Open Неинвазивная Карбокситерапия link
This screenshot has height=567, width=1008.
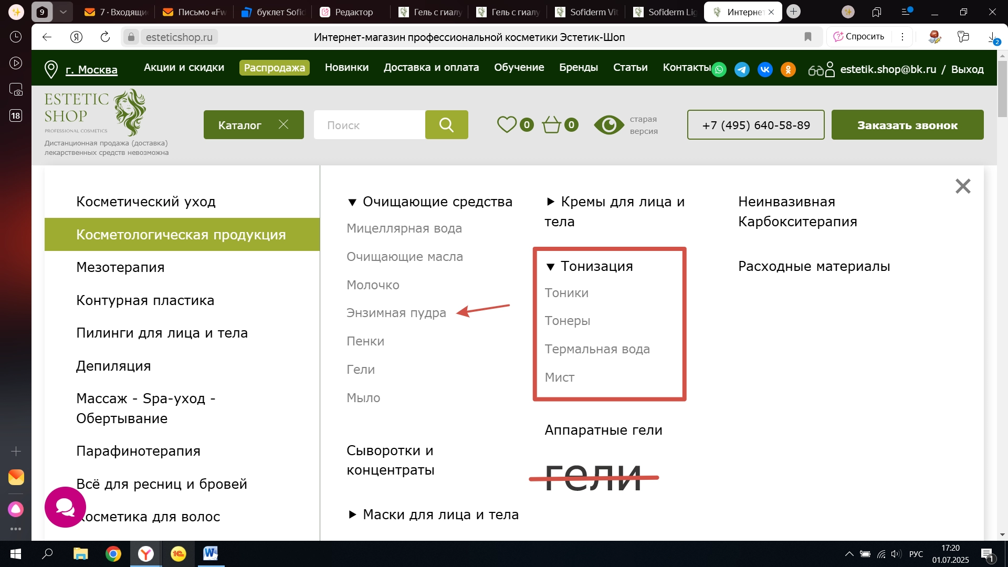click(x=797, y=212)
